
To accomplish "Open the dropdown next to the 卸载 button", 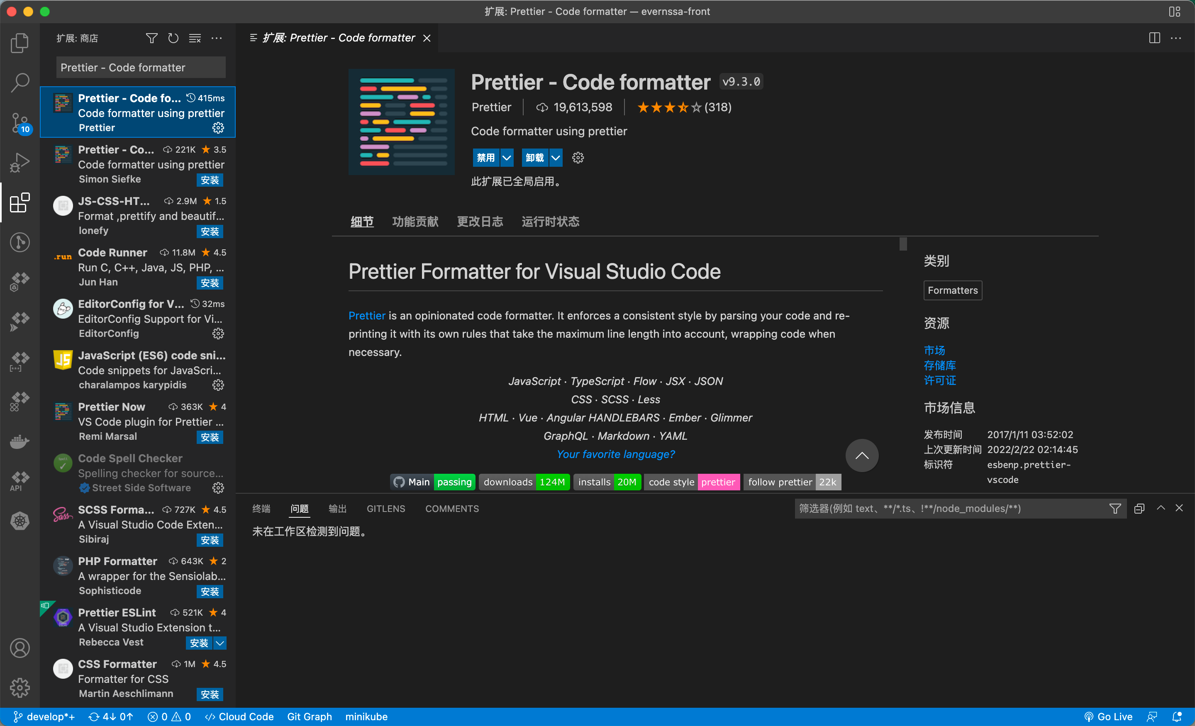I will (x=556, y=158).
